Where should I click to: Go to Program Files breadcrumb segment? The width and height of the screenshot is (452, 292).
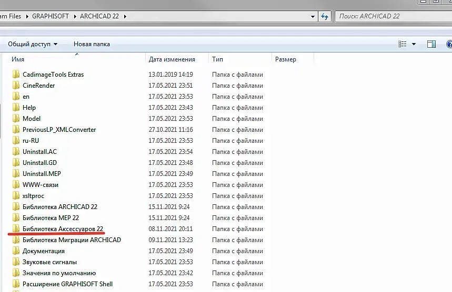11,16
